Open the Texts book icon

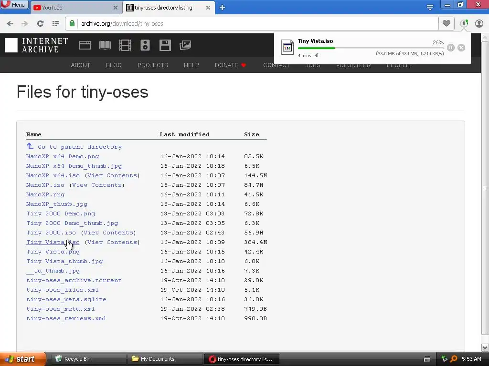tap(105, 45)
